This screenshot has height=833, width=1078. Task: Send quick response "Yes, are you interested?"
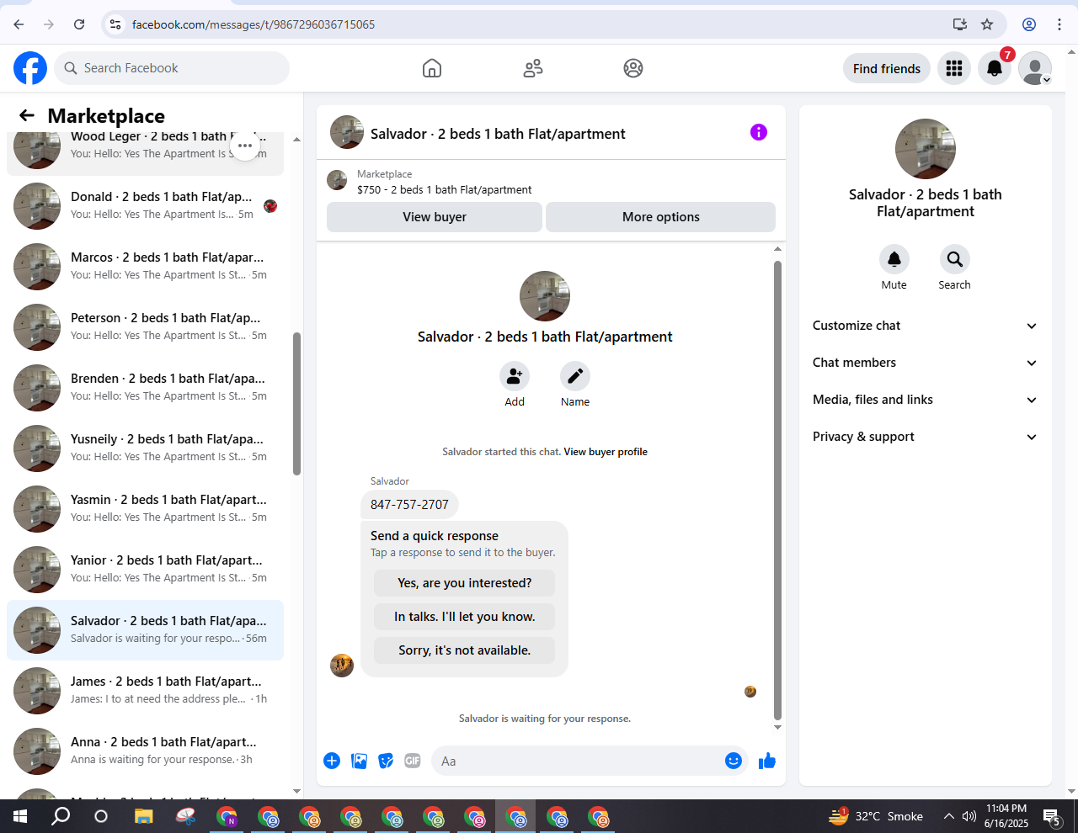tap(464, 583)
